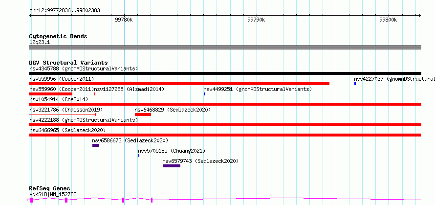Screen dimensions: 435x205
Task: Click the nsv559960 (Cooper2011) red bar
Action: tap(50, 94)
